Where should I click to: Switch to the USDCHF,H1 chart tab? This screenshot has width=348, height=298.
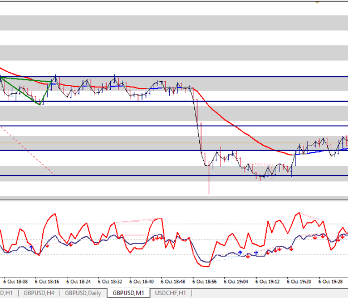[170, 293]
